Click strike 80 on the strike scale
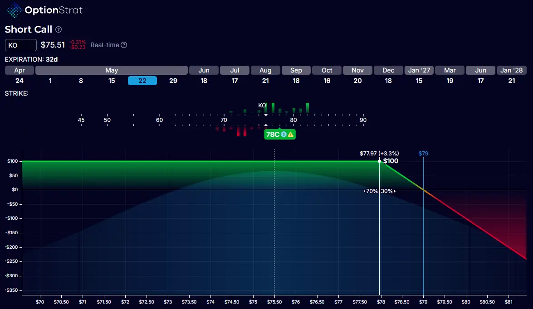533x309 pixels. (x=293, y=120)
